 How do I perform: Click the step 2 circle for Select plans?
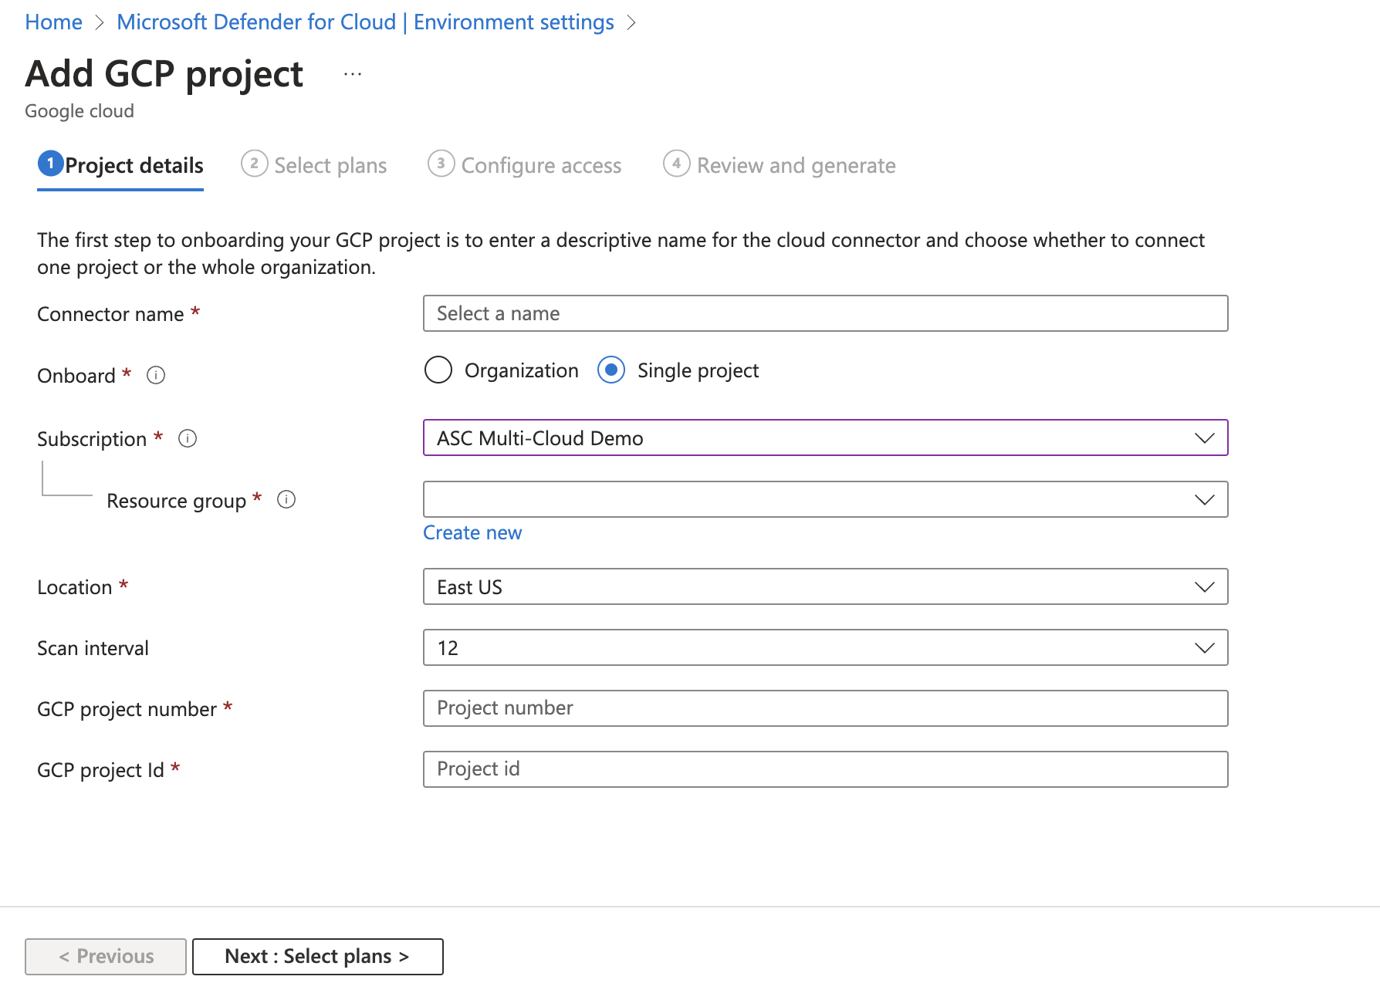(x=254, y=164)
